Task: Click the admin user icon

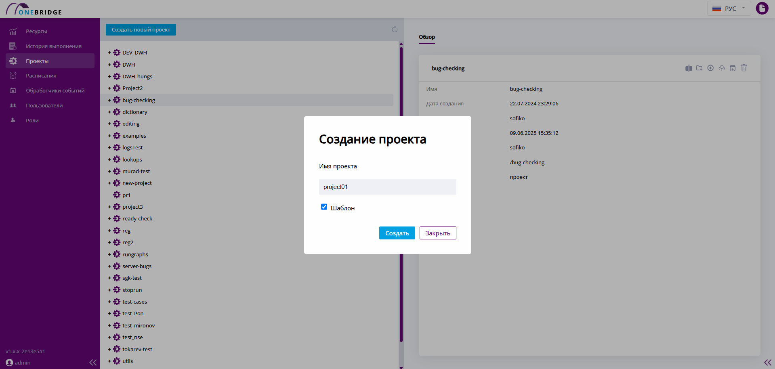Action: (x=9, y=363)
